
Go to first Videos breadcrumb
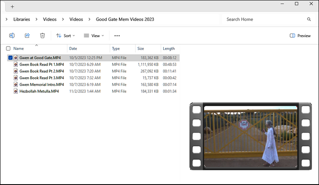tap(50, 19)
